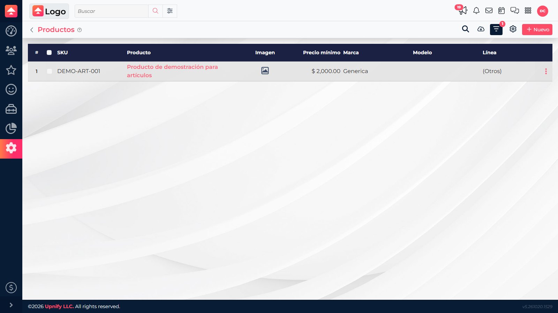Viewport: 558px width, 313px height.
Task: Click the Upnify logo at sidebar top
Action: click(11, 11)
